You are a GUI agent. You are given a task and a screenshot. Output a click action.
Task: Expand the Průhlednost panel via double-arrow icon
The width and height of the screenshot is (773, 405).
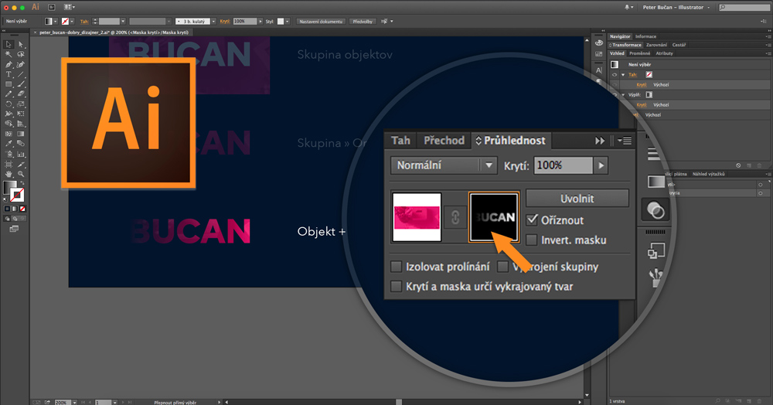click(x=600, y=141)
